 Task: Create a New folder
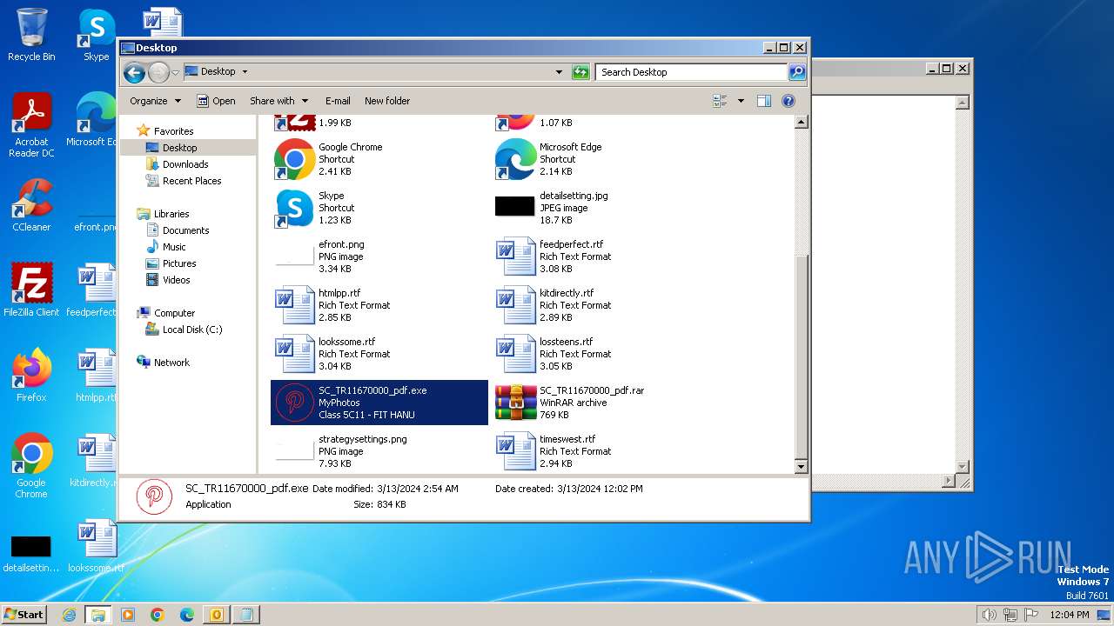click(387, 101)
